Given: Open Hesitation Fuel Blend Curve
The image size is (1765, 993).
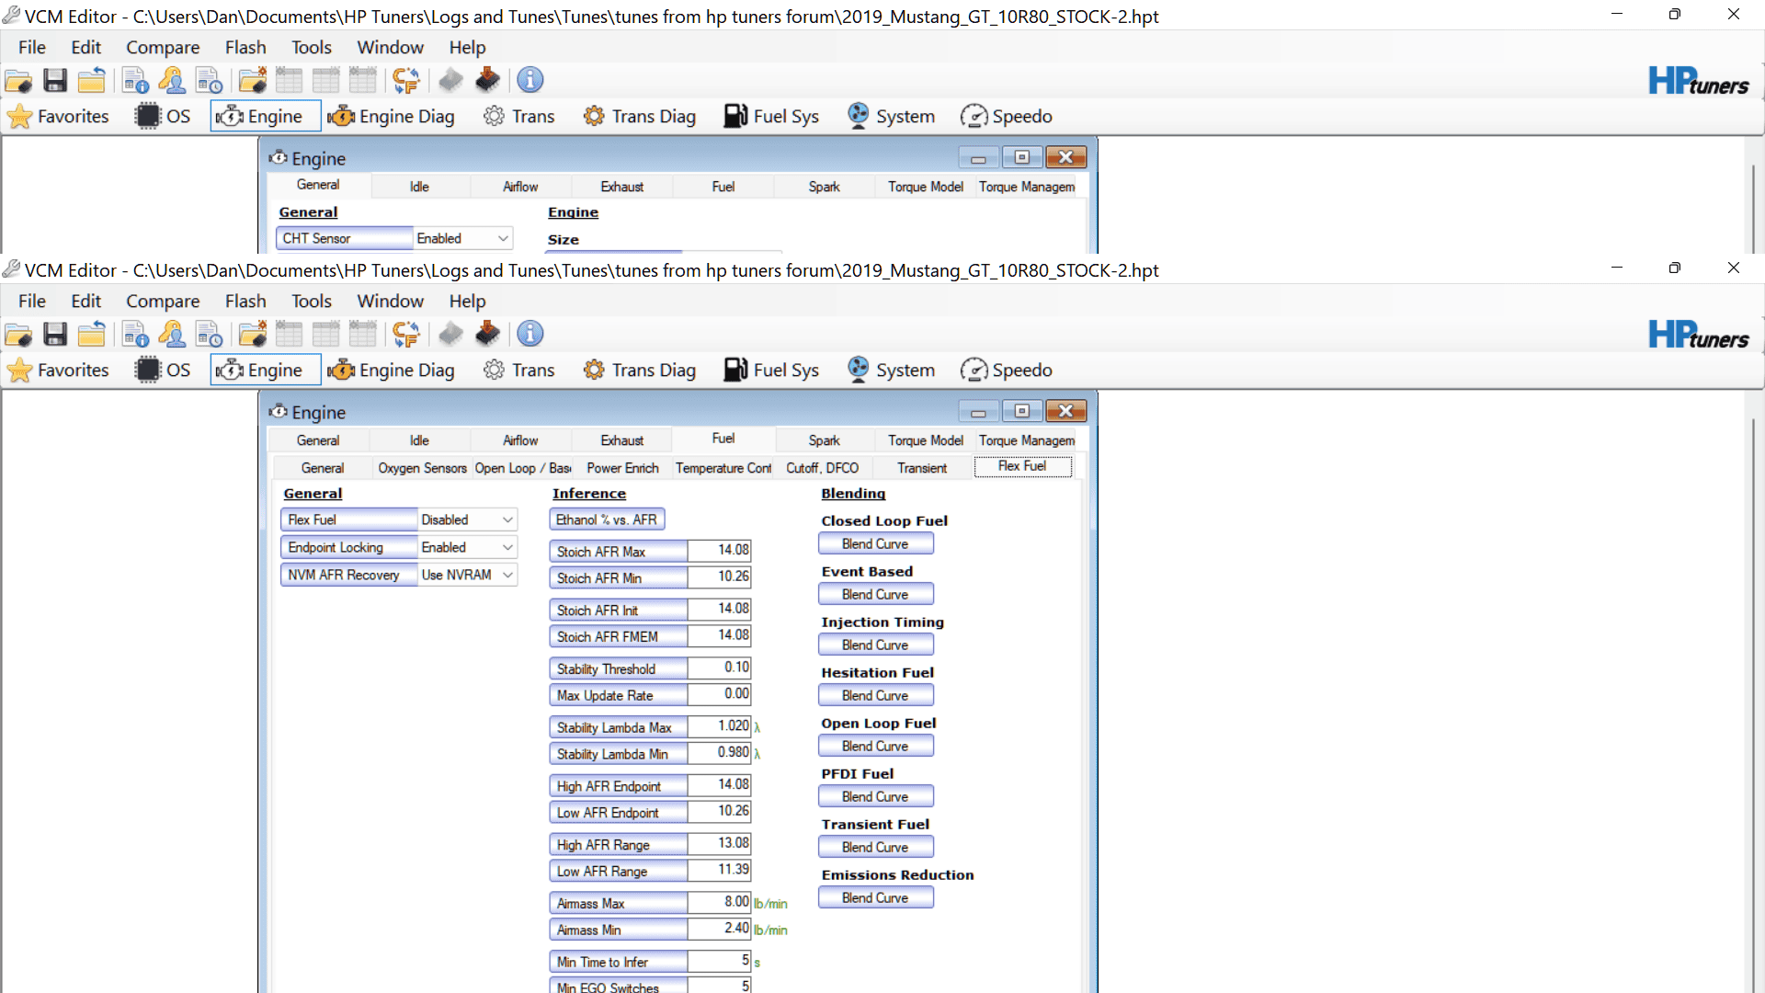Looking at the screenshot, I should (x=875, y=697).
